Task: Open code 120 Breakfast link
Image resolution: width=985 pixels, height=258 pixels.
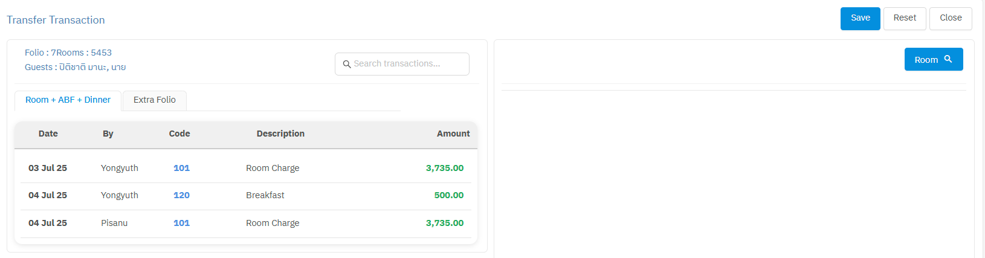Action: (x=181, y=195)
